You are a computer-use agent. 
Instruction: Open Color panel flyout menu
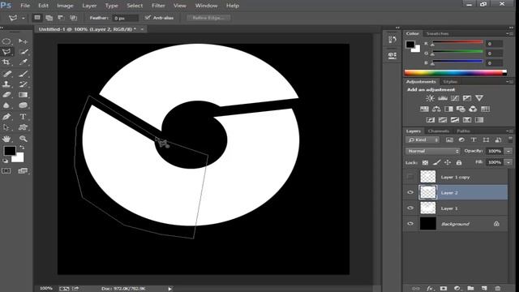509,34
